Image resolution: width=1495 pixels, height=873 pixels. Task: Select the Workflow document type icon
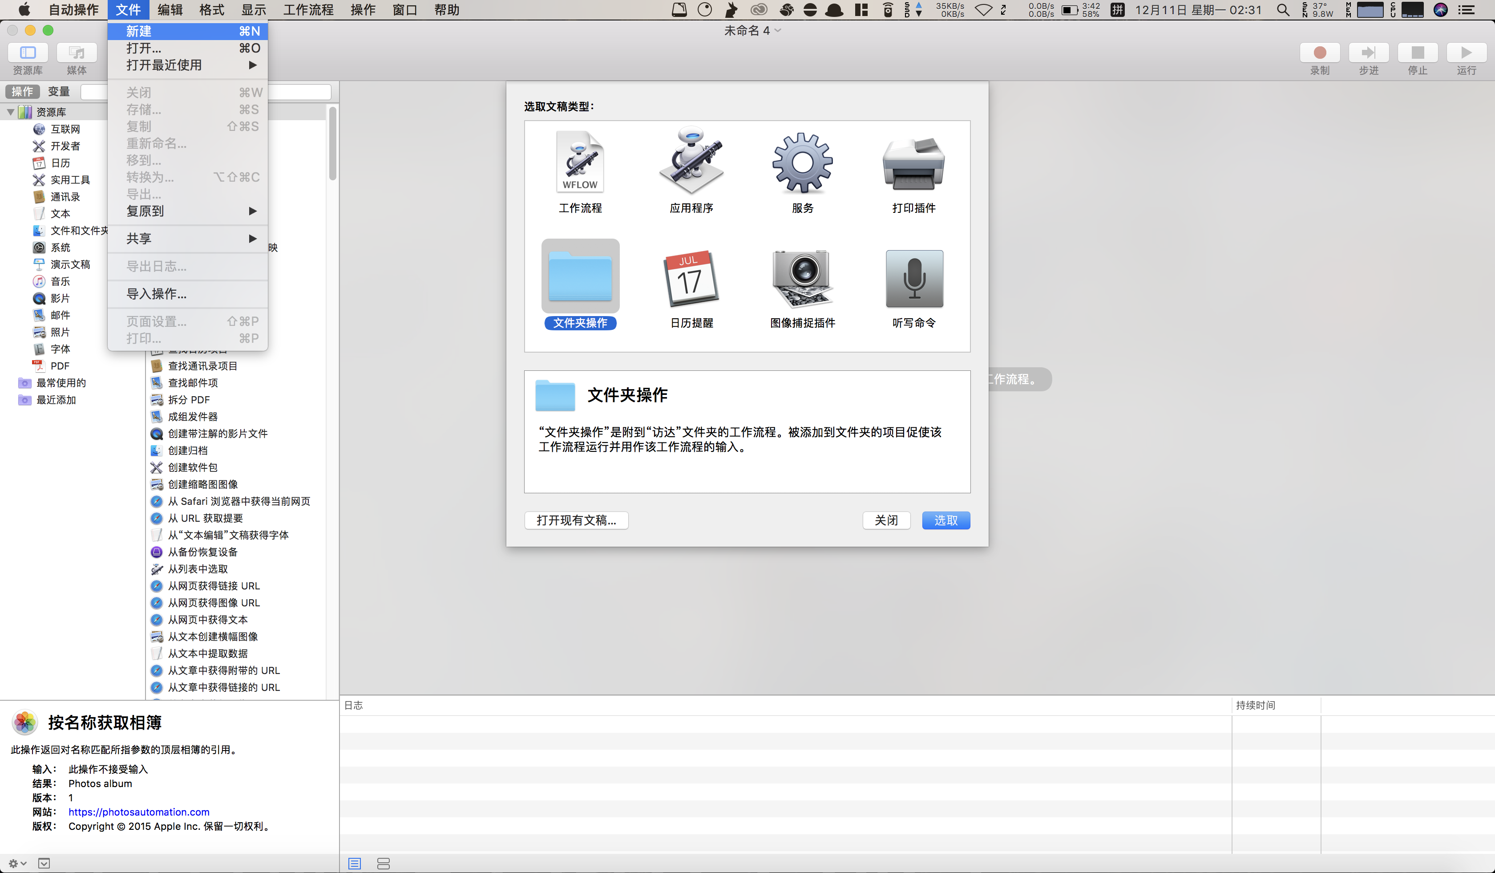pos(580,162)
